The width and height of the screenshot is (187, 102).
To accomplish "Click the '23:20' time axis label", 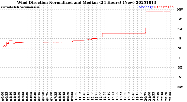I will coord(166,96).
